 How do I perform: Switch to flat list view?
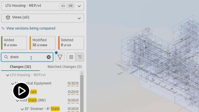[71, 57]
